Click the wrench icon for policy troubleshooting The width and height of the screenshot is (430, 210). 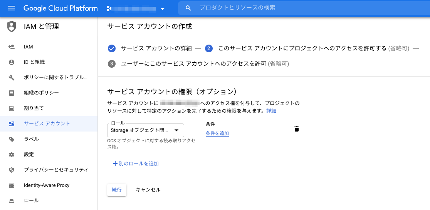pos(12,78)
